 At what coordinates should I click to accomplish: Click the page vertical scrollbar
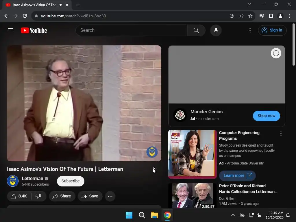293,45
